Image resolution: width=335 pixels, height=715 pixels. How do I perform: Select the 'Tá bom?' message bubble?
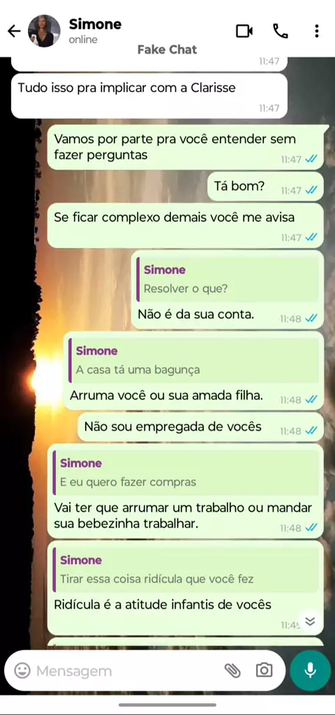pyautogui.click(x=266, y=186)
